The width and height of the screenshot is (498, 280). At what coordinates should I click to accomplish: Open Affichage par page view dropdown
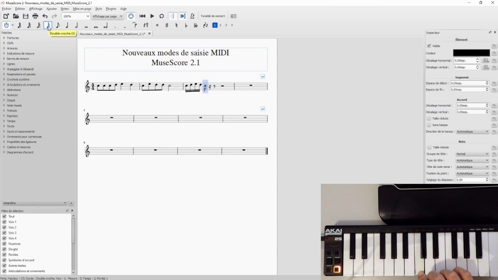[x=107, y=16]
